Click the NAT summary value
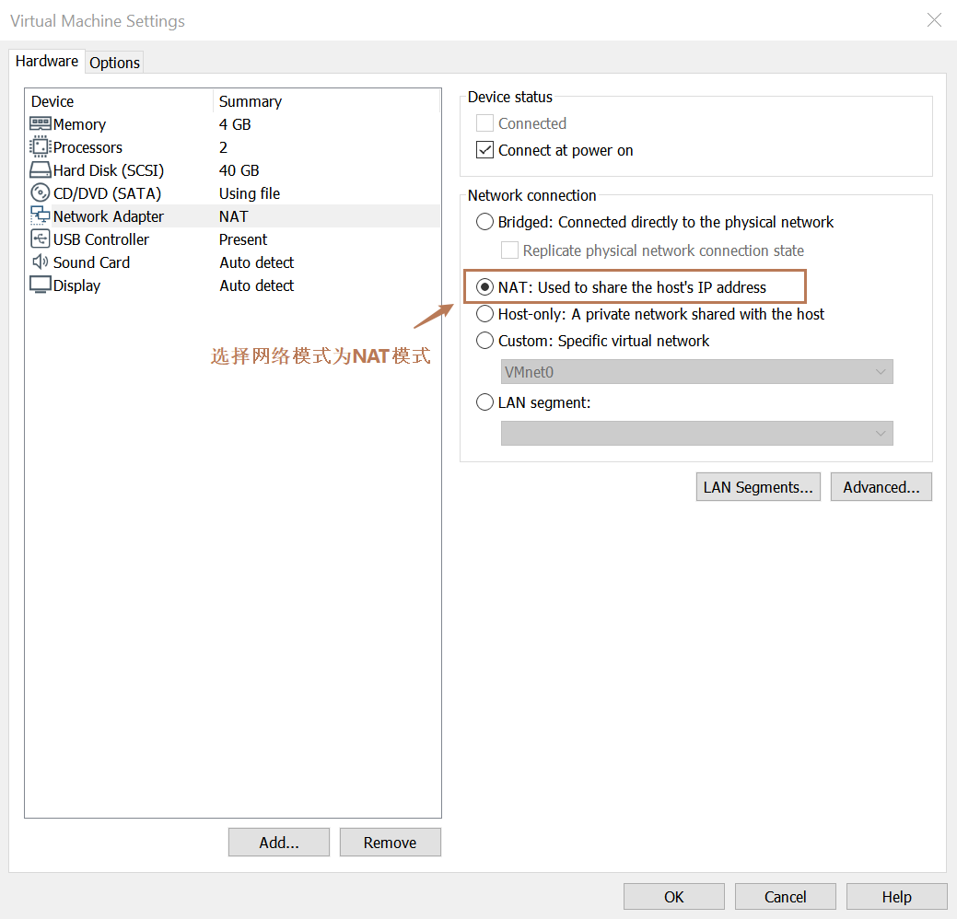 [x=234, y=216]
